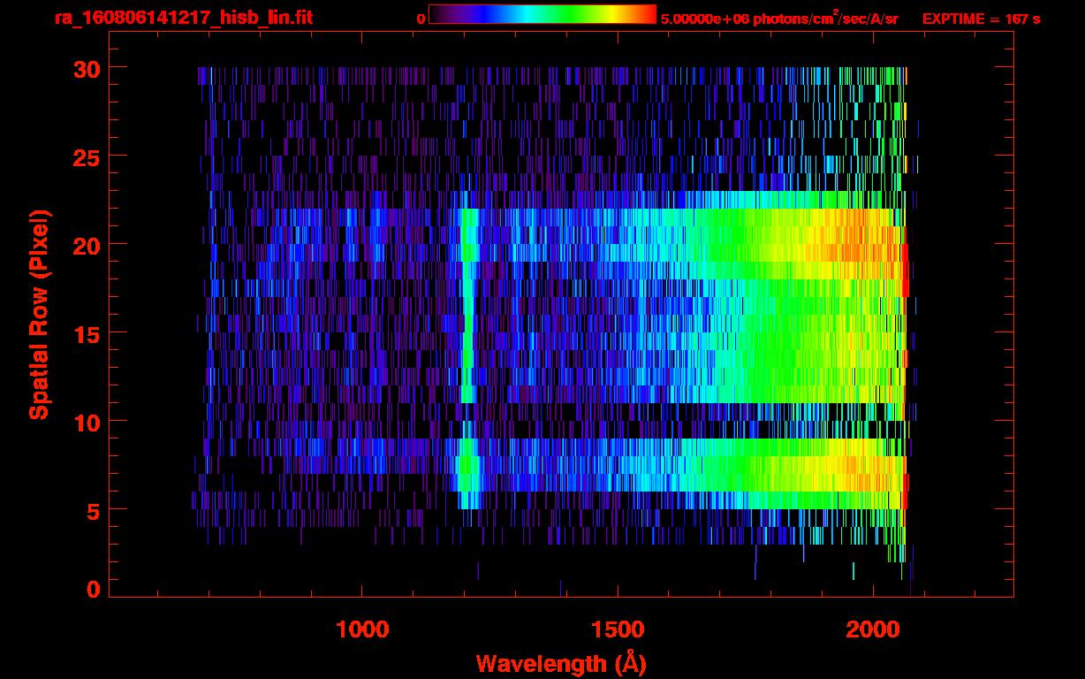
Task: Click the y-axis tick label 25
Action: (85, 156)
